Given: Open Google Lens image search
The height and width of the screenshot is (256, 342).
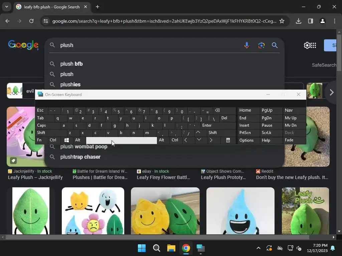Looking at the screenshot, I should (x=261, y=45).
